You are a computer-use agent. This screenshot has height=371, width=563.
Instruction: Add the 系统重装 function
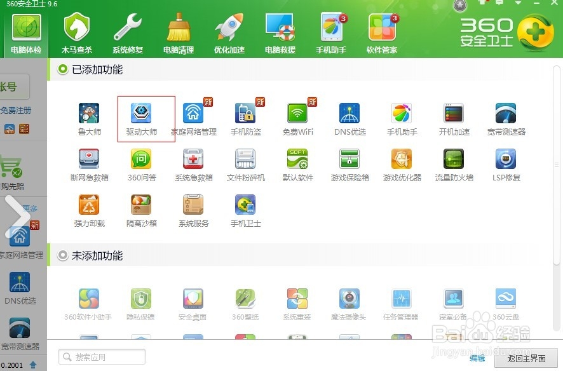coord(297,304)
